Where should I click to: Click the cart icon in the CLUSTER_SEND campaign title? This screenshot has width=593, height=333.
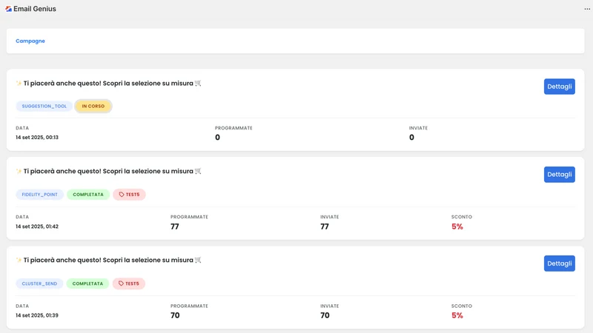[x=198, y=260]
